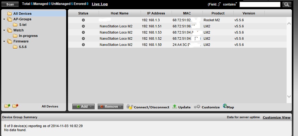Click the add folder icon in sidebar

[x=7, y=106]
